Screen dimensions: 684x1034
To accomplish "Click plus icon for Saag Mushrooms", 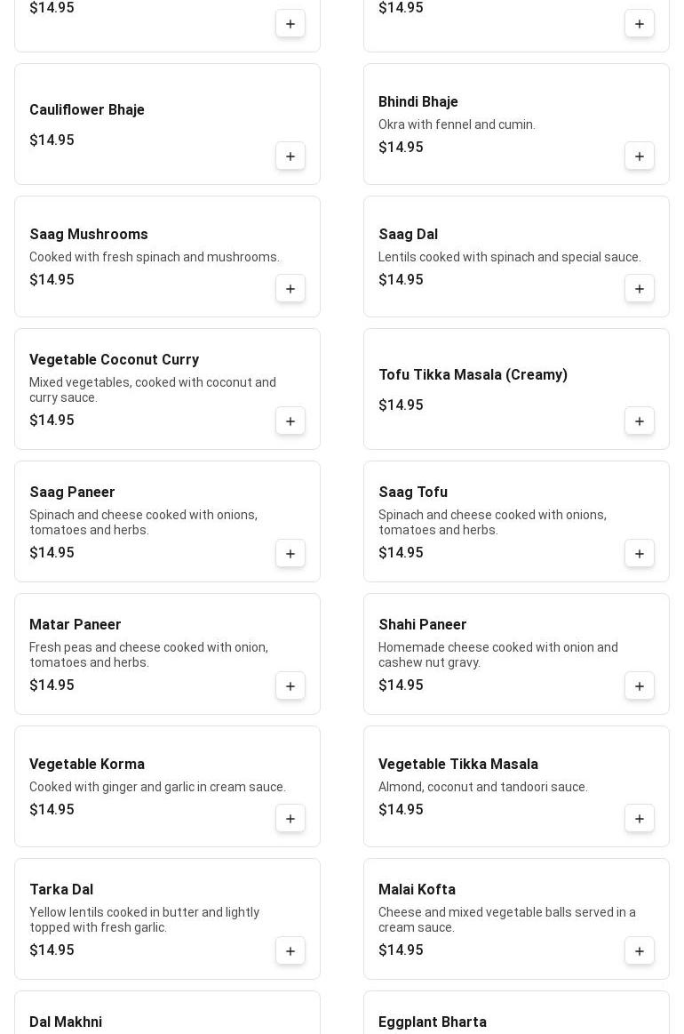I will pyautogui.click(x=290, y=289).
